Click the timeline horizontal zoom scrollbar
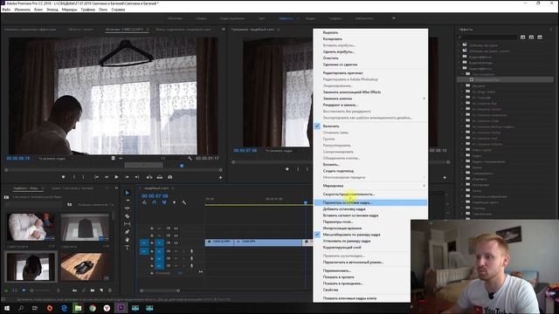The image size is (559, 314). pos(160,290)
